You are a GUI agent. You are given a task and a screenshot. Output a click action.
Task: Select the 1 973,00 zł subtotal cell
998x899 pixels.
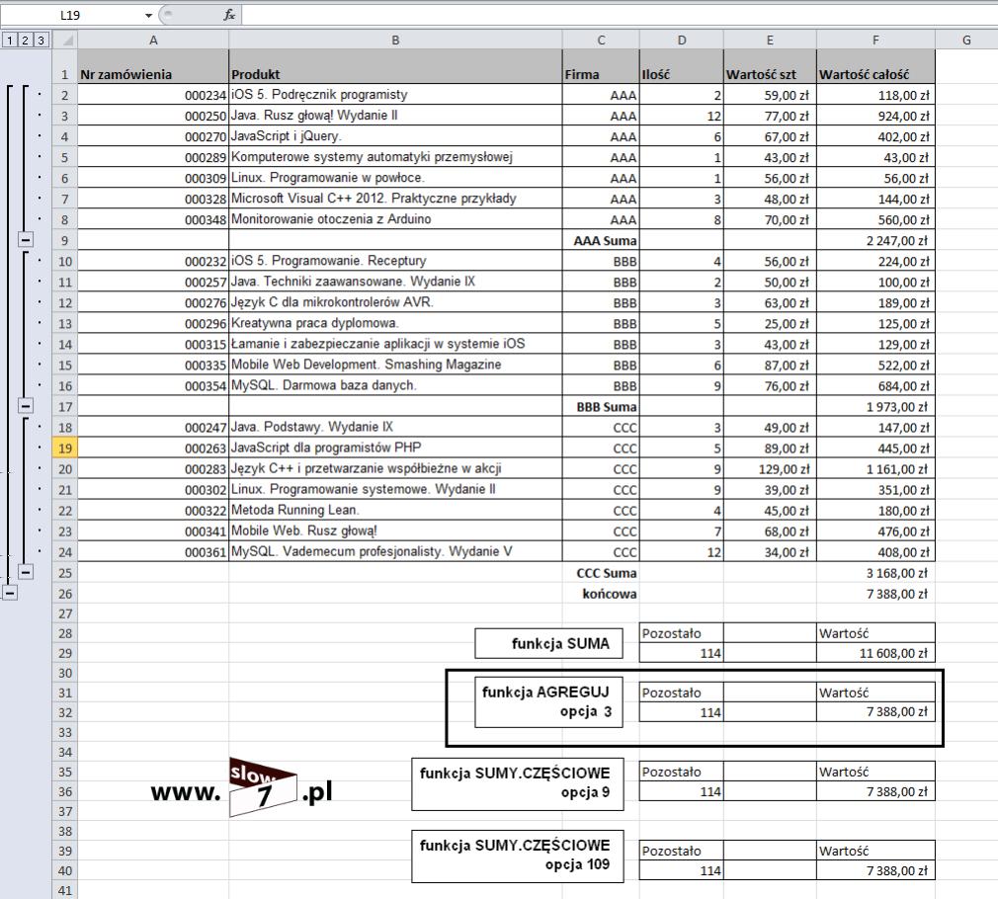point(875,406)
